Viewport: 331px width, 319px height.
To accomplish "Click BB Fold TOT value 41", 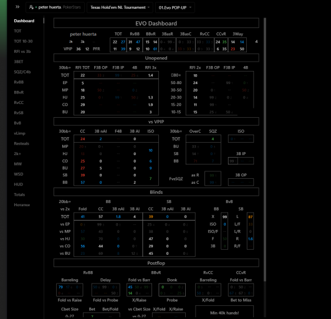I will [x=82, y=217].
